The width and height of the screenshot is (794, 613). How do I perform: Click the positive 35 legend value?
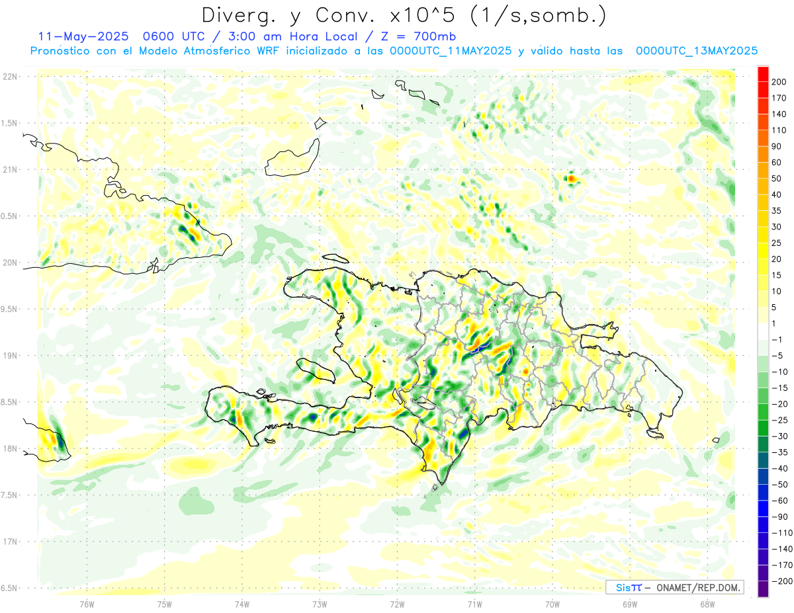pos(778,211)
